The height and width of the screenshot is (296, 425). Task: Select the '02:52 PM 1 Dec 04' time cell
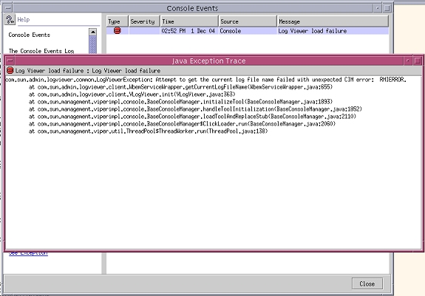[189, 31]
